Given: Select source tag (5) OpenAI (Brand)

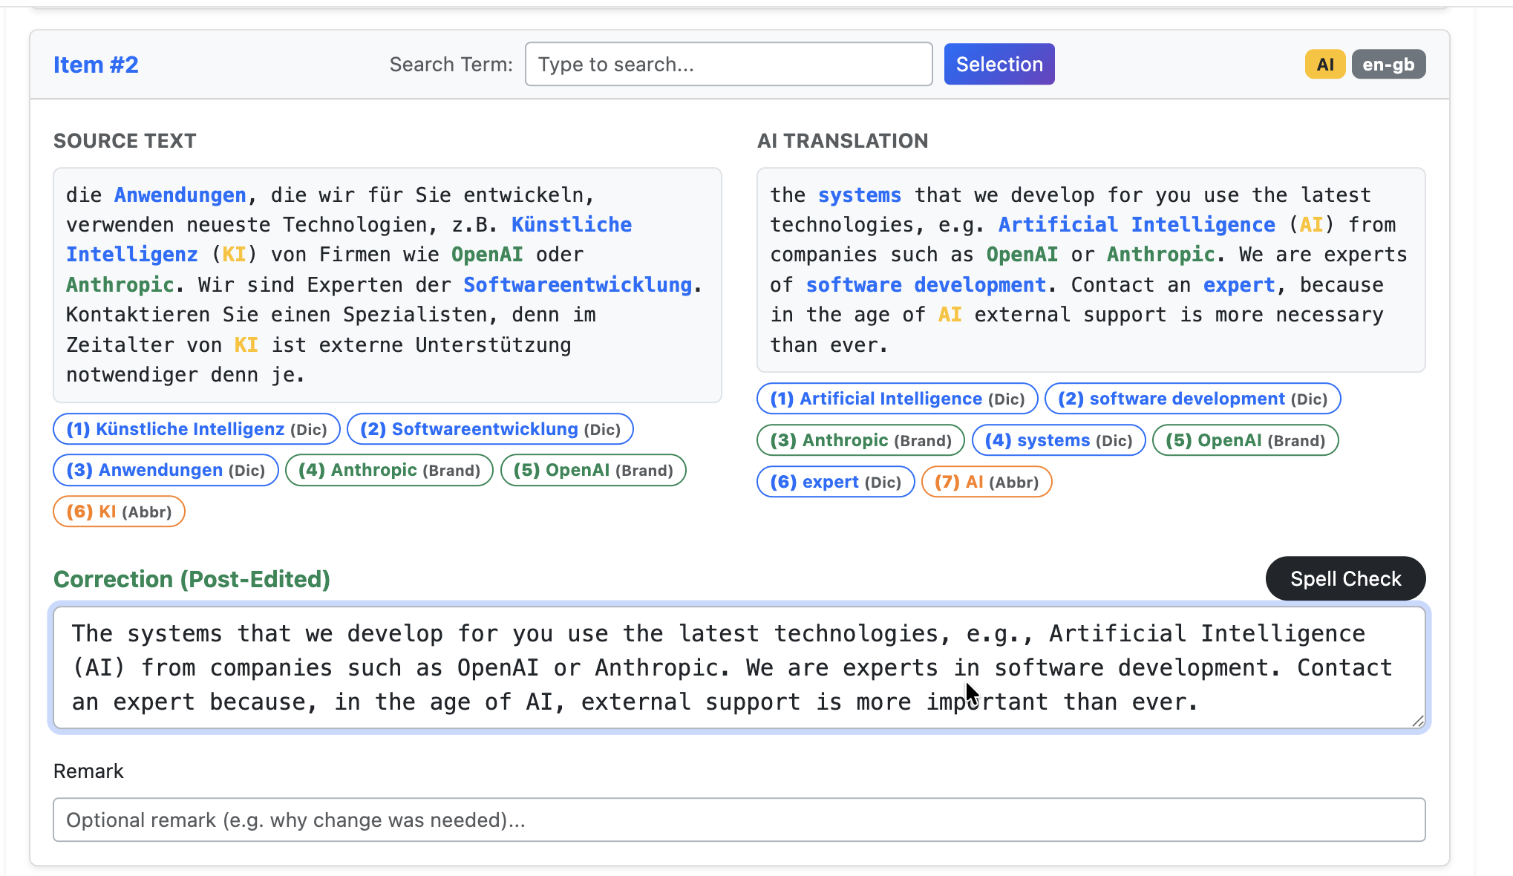Looking at the screenshot, I should 593,470.
